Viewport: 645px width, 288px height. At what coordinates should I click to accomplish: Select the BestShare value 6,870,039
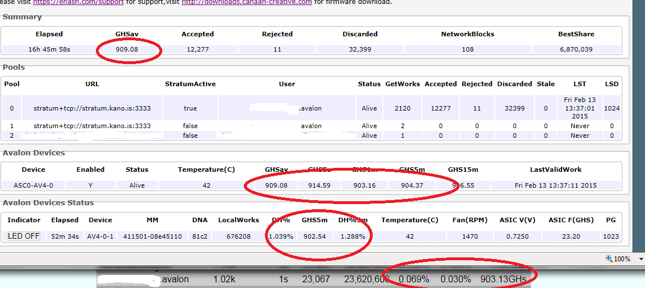(576, 49)
